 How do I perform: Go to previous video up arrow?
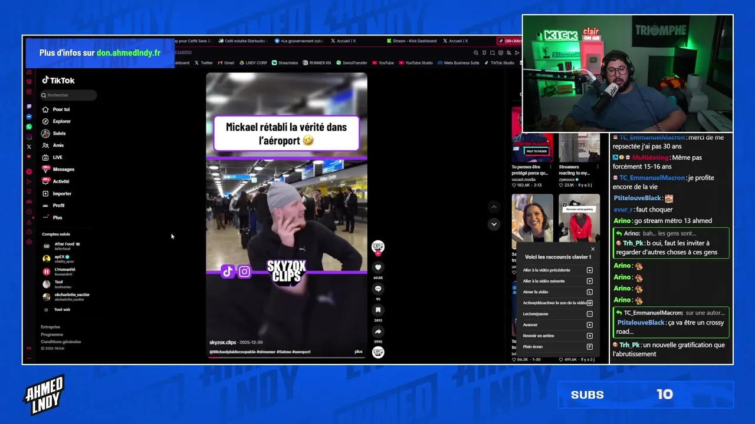click(x=494, y=207)
